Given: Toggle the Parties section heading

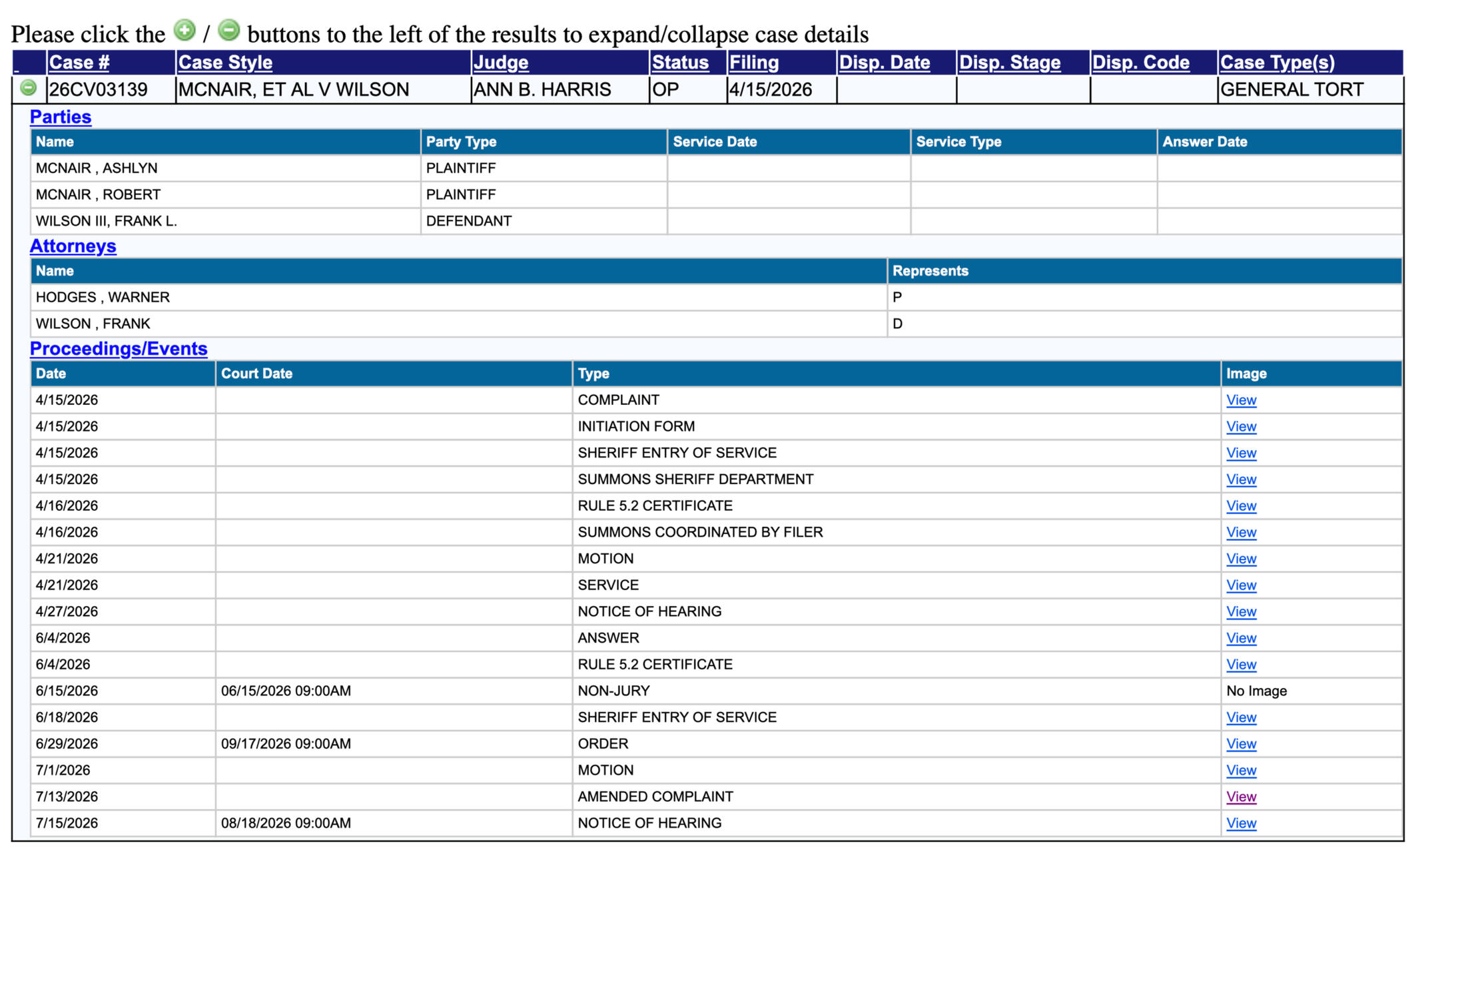Looking at the screenshot, I should coord(61,117).
